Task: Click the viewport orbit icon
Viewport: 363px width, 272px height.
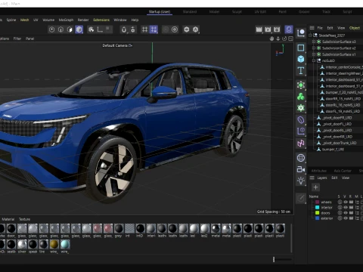Action: point(284,39)
